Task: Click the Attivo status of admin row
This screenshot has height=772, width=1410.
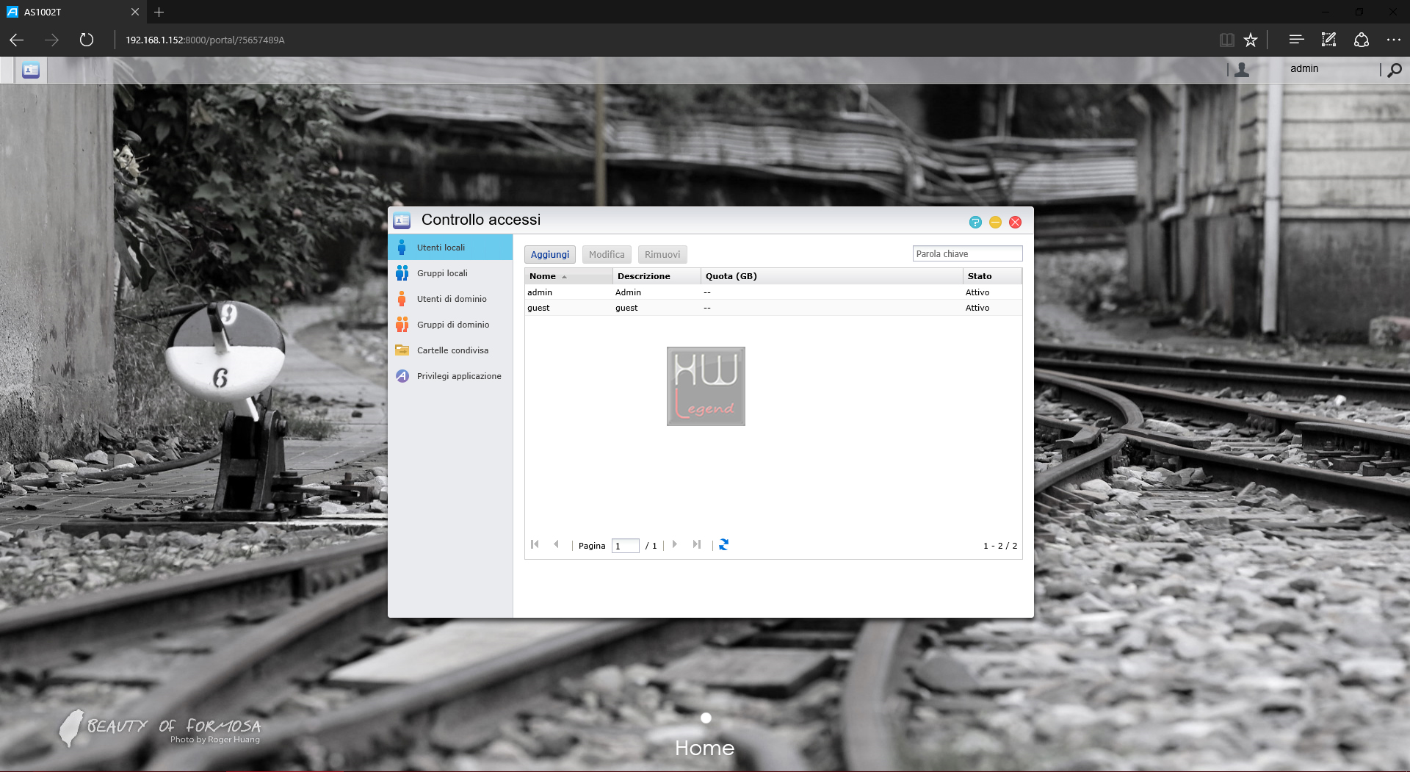Action: coord(977,292)
